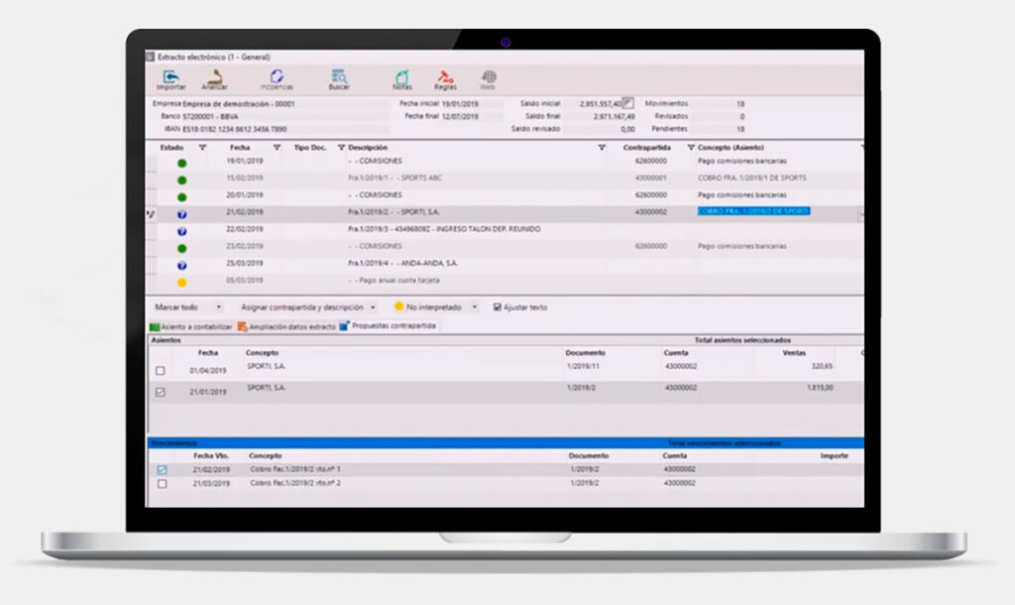Toggle the Ajustar texto checkbox
The image size is (1015, 605).
(x=498, y=307)
